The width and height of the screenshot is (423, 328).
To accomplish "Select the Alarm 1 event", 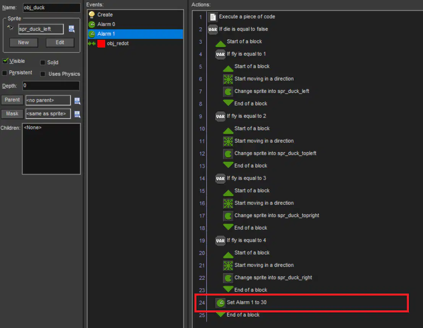I will [x=135, y=34].
